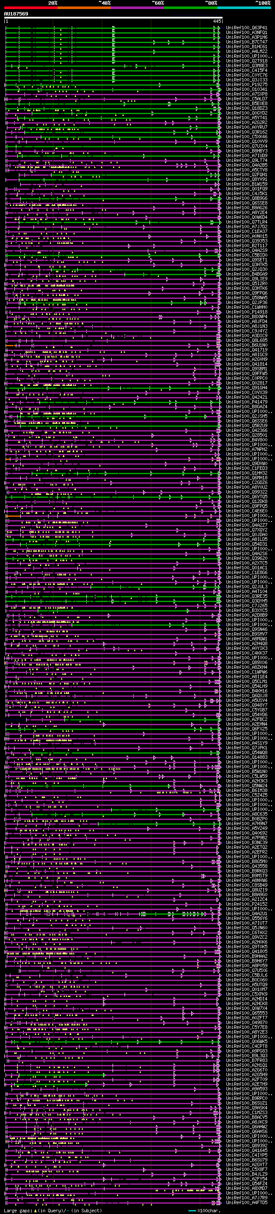Click the white query length bar under AU187569
This screenshot has width=275, height=1214.
point(113,18)
